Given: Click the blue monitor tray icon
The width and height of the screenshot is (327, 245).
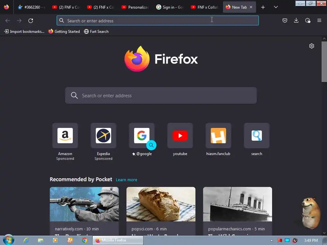Looking at the screenshot, I should (x=287, y=240).
